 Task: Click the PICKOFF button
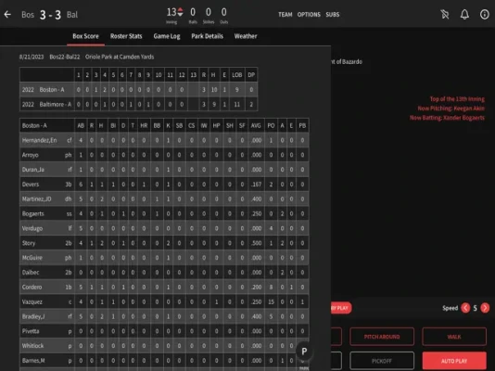(x=382, y=361)
